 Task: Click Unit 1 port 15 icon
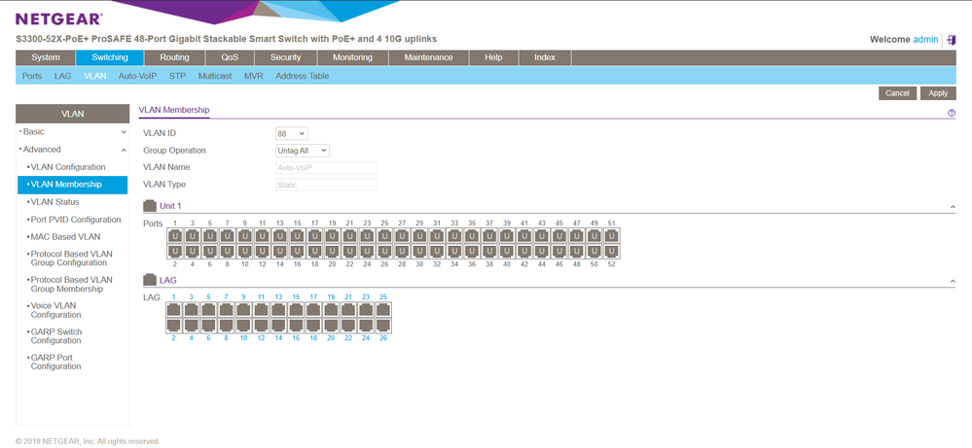pos(298,236)
